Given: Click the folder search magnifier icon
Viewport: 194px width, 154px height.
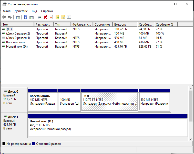Looking at the screenshot, I should click(x=63, y=17).
